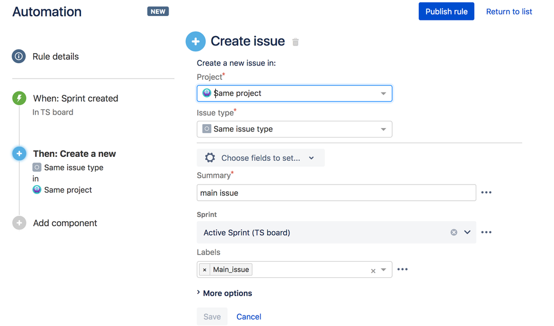Open the more options dots beside Summary
The height and width of the screenshot is (326, 554).
(x=486, y=192)
